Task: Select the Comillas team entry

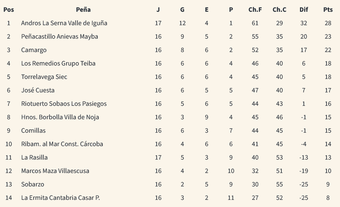Action: (x=33, y=131)
